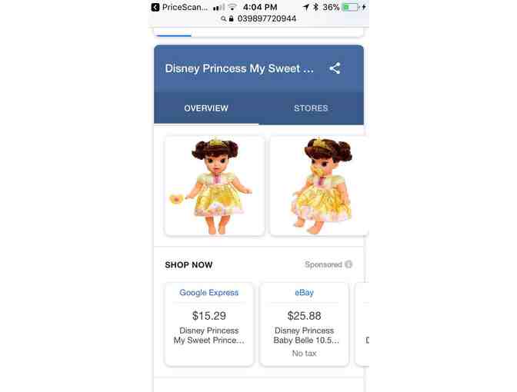Tap the search magnifier icon in the address bar
Image resolution: width=517 pixels, height=392 pixels.
(x=224, y=18)
